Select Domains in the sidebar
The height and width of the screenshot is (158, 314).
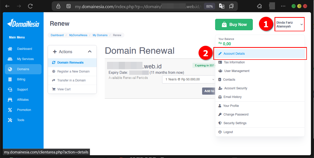pos(23,69)
